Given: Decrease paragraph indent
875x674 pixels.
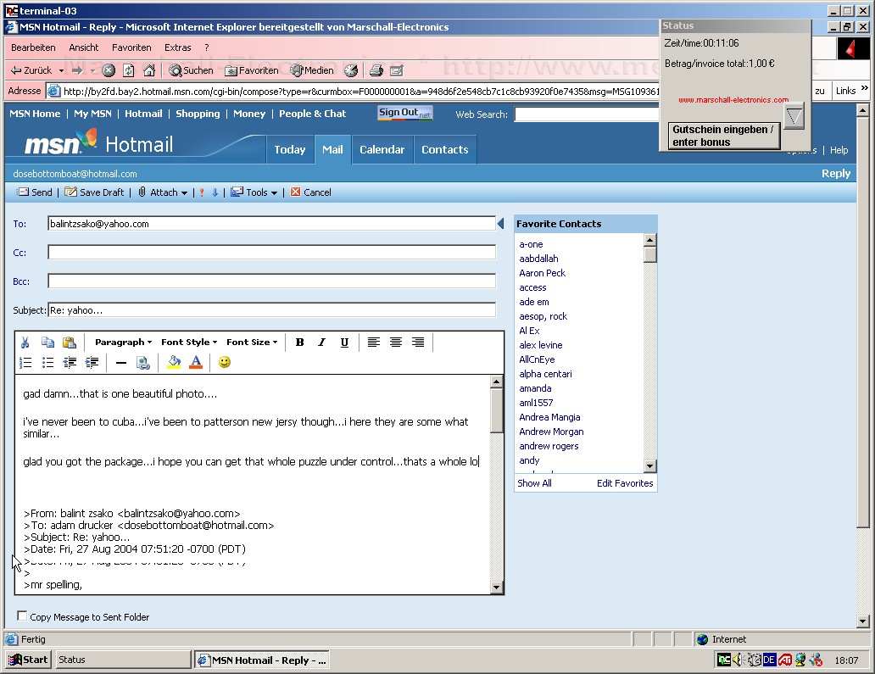Looking at the screenshot, I should 70,363.
